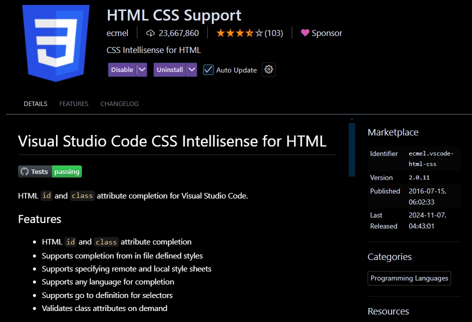Click the CSS3 extension logo
The width and height of the screenshot is (472, 322).
pos(55,43)
